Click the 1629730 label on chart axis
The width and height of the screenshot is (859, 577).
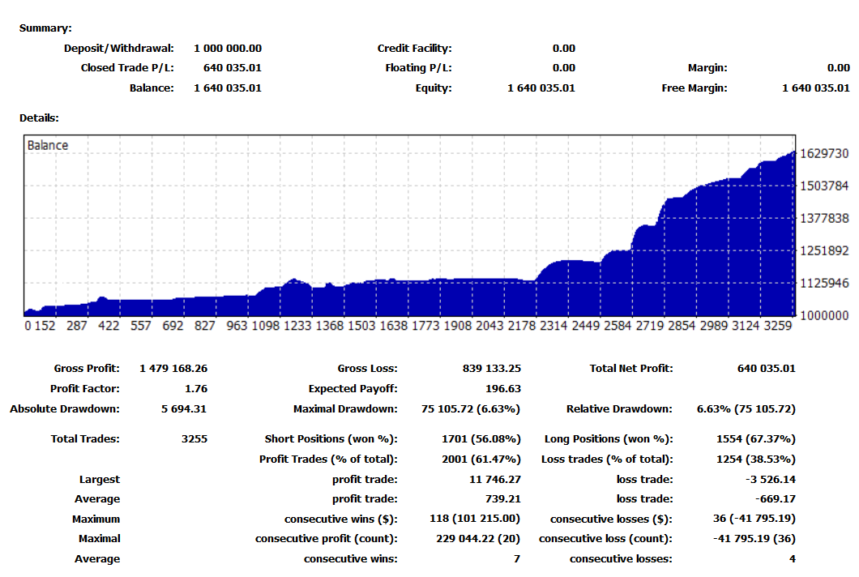tap(823, 154)
